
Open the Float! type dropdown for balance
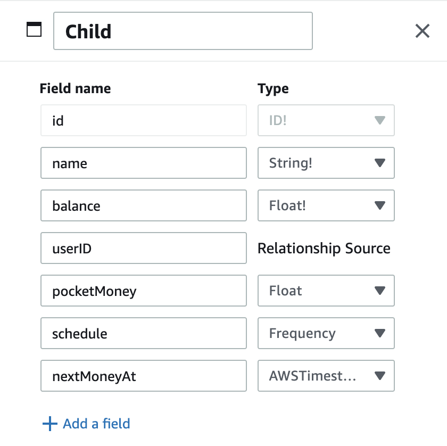click(x=326, y=205)
